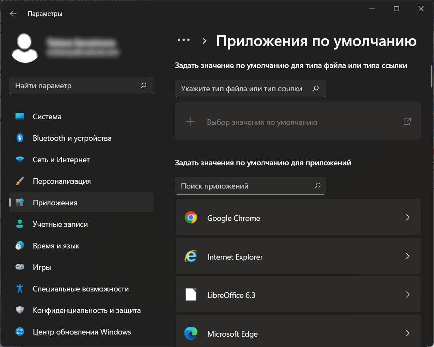Open Специальные возможности section
434x347 pixels.
click(x=81, y=288)
